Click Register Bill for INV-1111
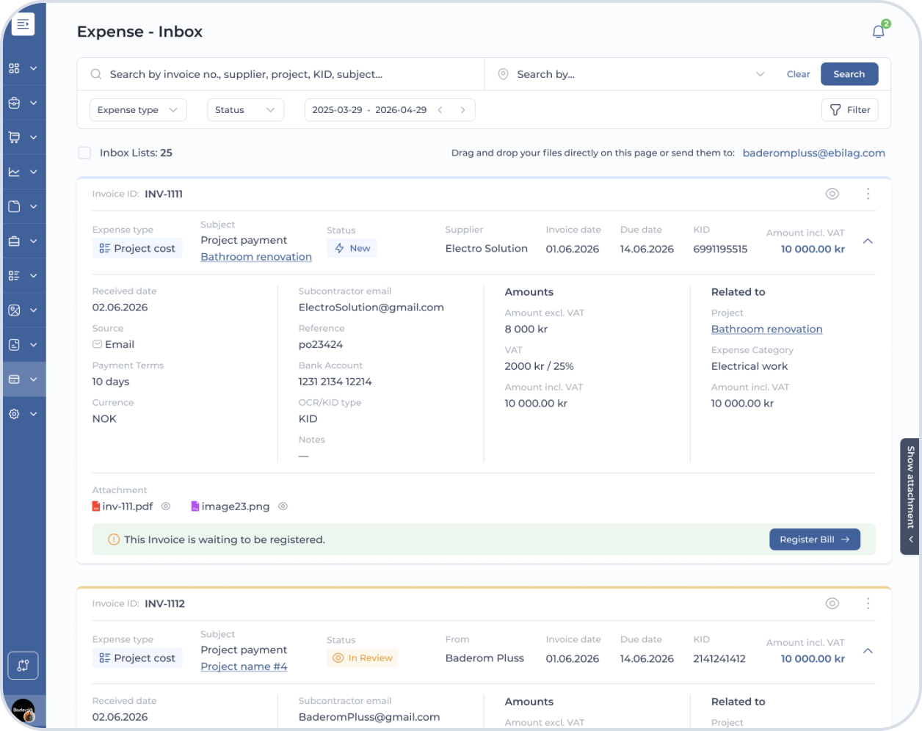The image size is (922, 731). [815, 539]
